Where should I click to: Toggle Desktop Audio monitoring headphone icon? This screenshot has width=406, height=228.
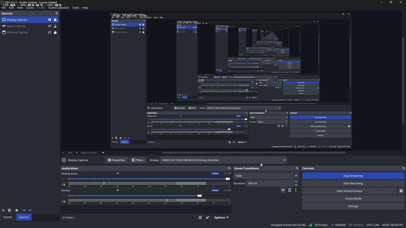click(64, 184)
